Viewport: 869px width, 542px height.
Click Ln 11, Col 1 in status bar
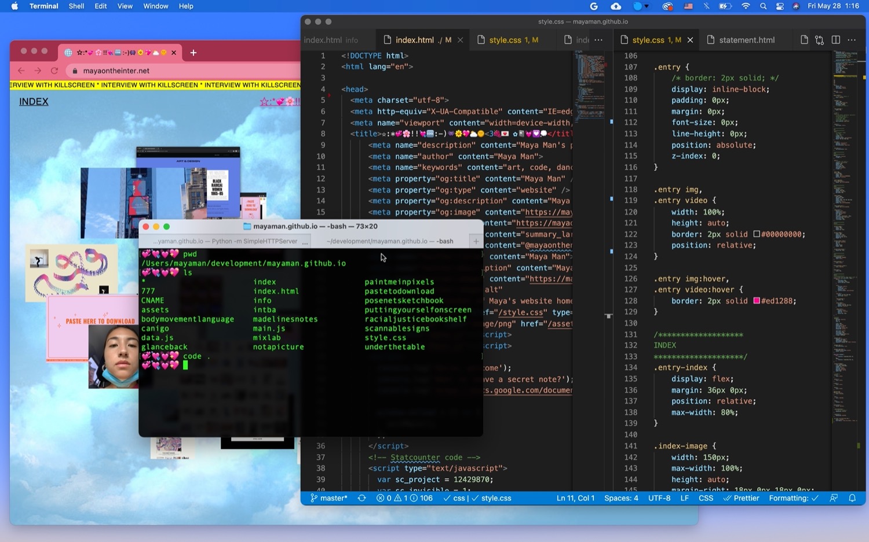575,498
